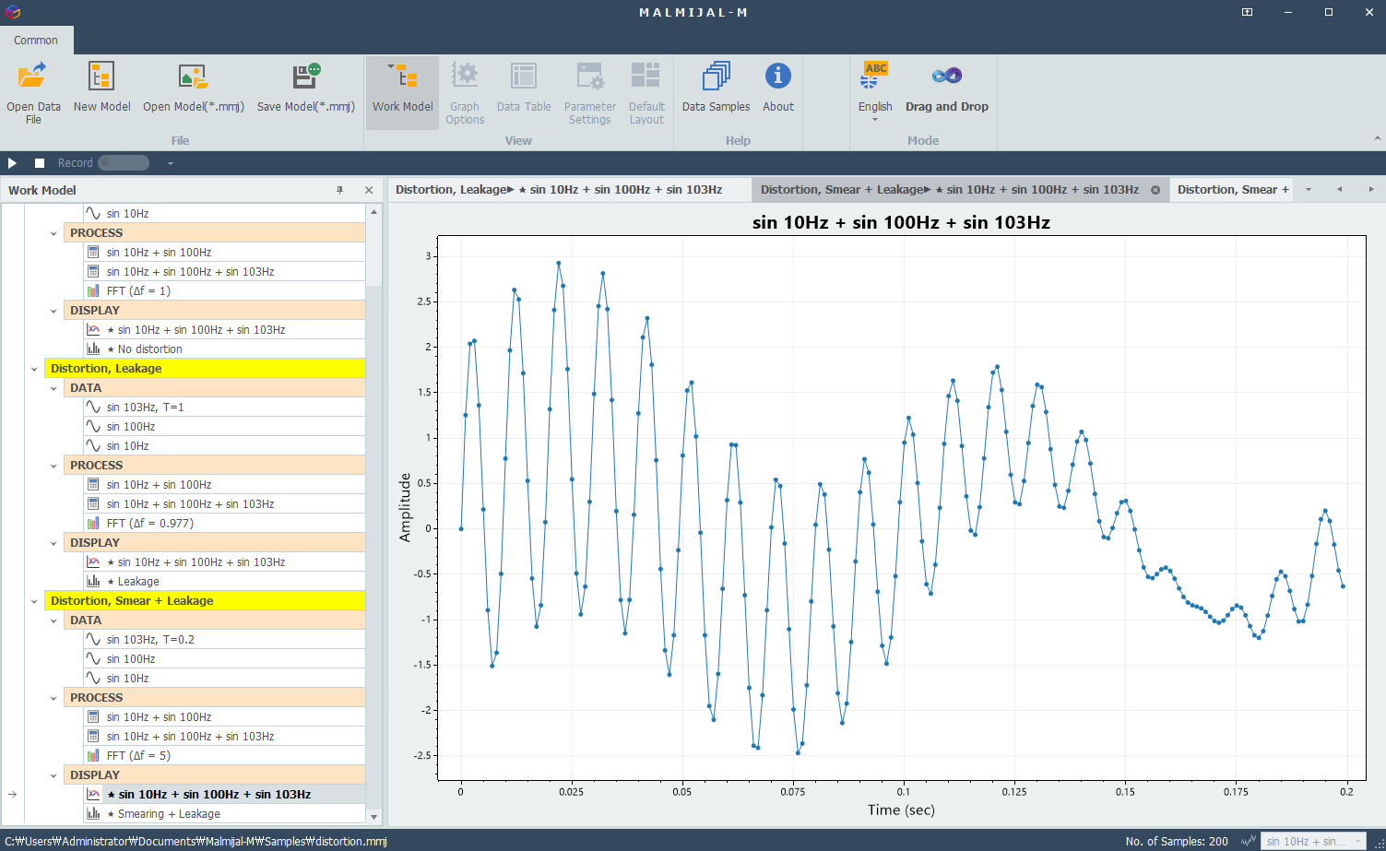Toggle the Work Model panel
The image size is (1386, 851).
pos(403,92)
